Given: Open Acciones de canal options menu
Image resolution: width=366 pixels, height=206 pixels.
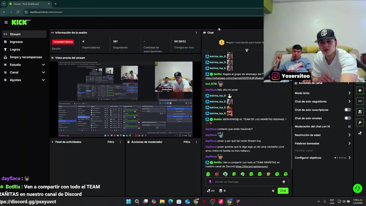Looking at the screenshot, I should point(348,83).
